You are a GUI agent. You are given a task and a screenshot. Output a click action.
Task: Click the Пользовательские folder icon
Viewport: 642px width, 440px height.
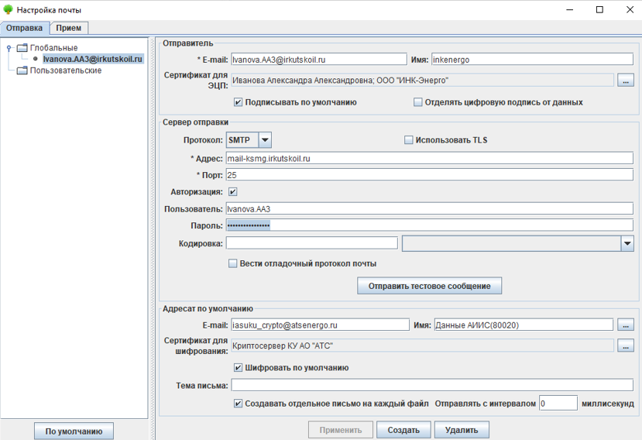coord(22,70)
